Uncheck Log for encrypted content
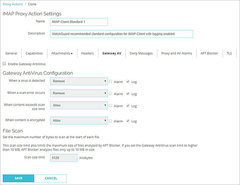 (128, 121)
